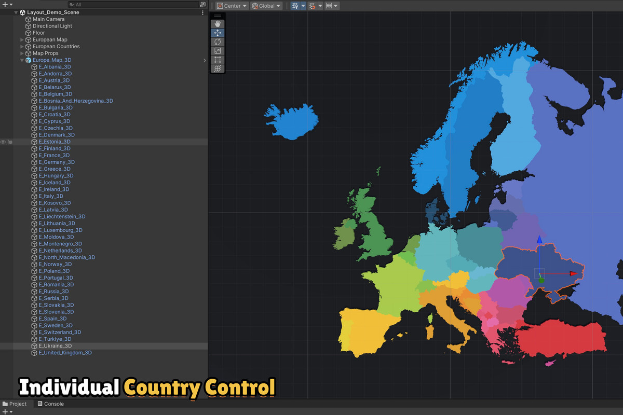Screen dimensions: 623x415
Task: Click blue axis arrow of move gizmo
Action: pos(539,239)
